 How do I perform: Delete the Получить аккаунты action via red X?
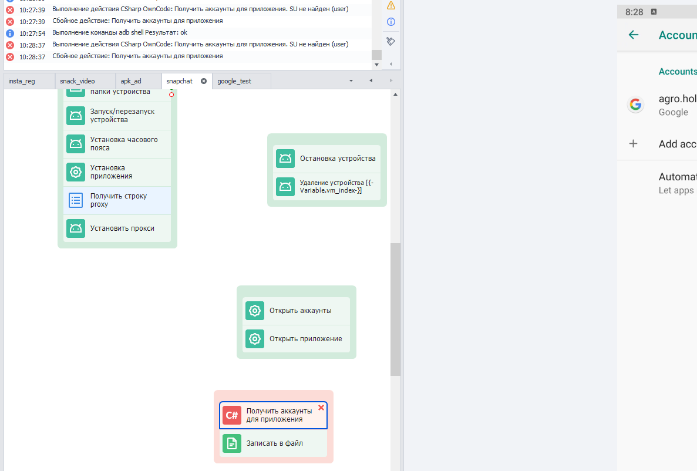(x=321, y=408)
